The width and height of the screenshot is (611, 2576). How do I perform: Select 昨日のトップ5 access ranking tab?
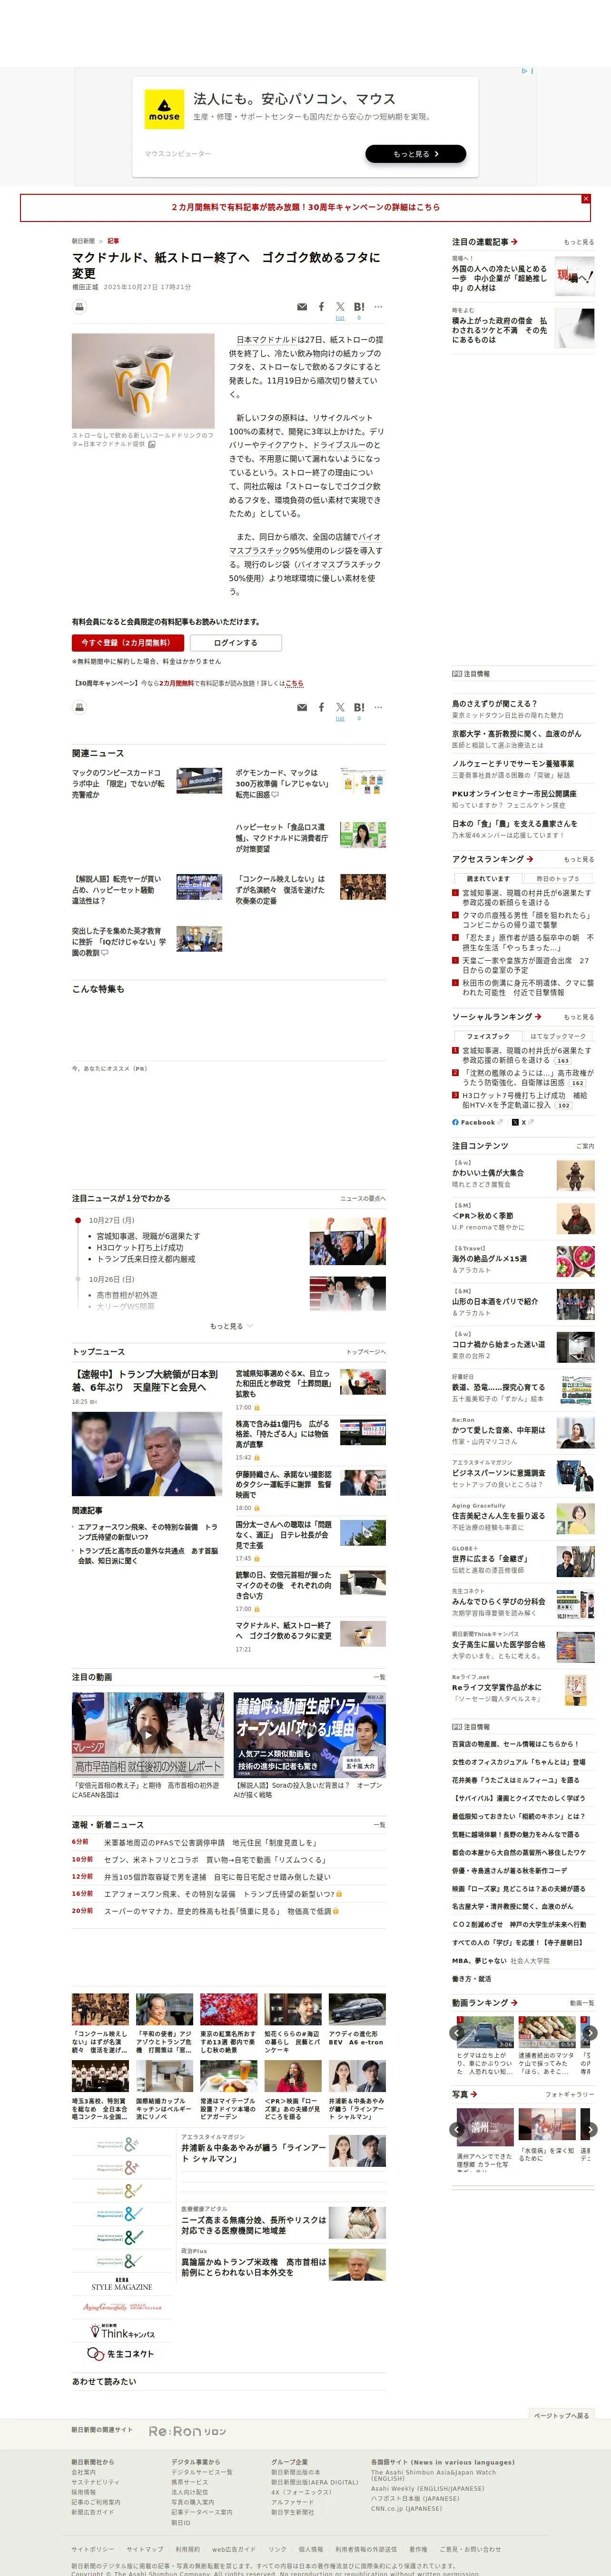coord(558,879)
